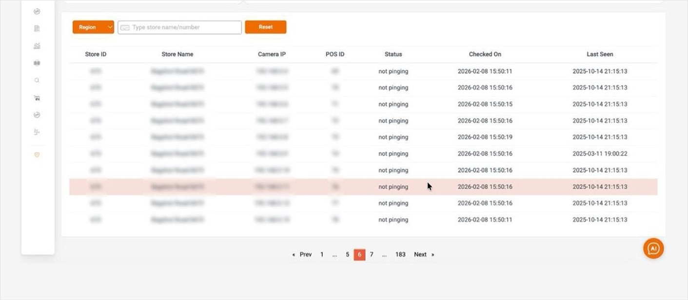Open the orange AI chat assistant button
This screenshot has height=300, width=688.
click(x=653, y=248)
